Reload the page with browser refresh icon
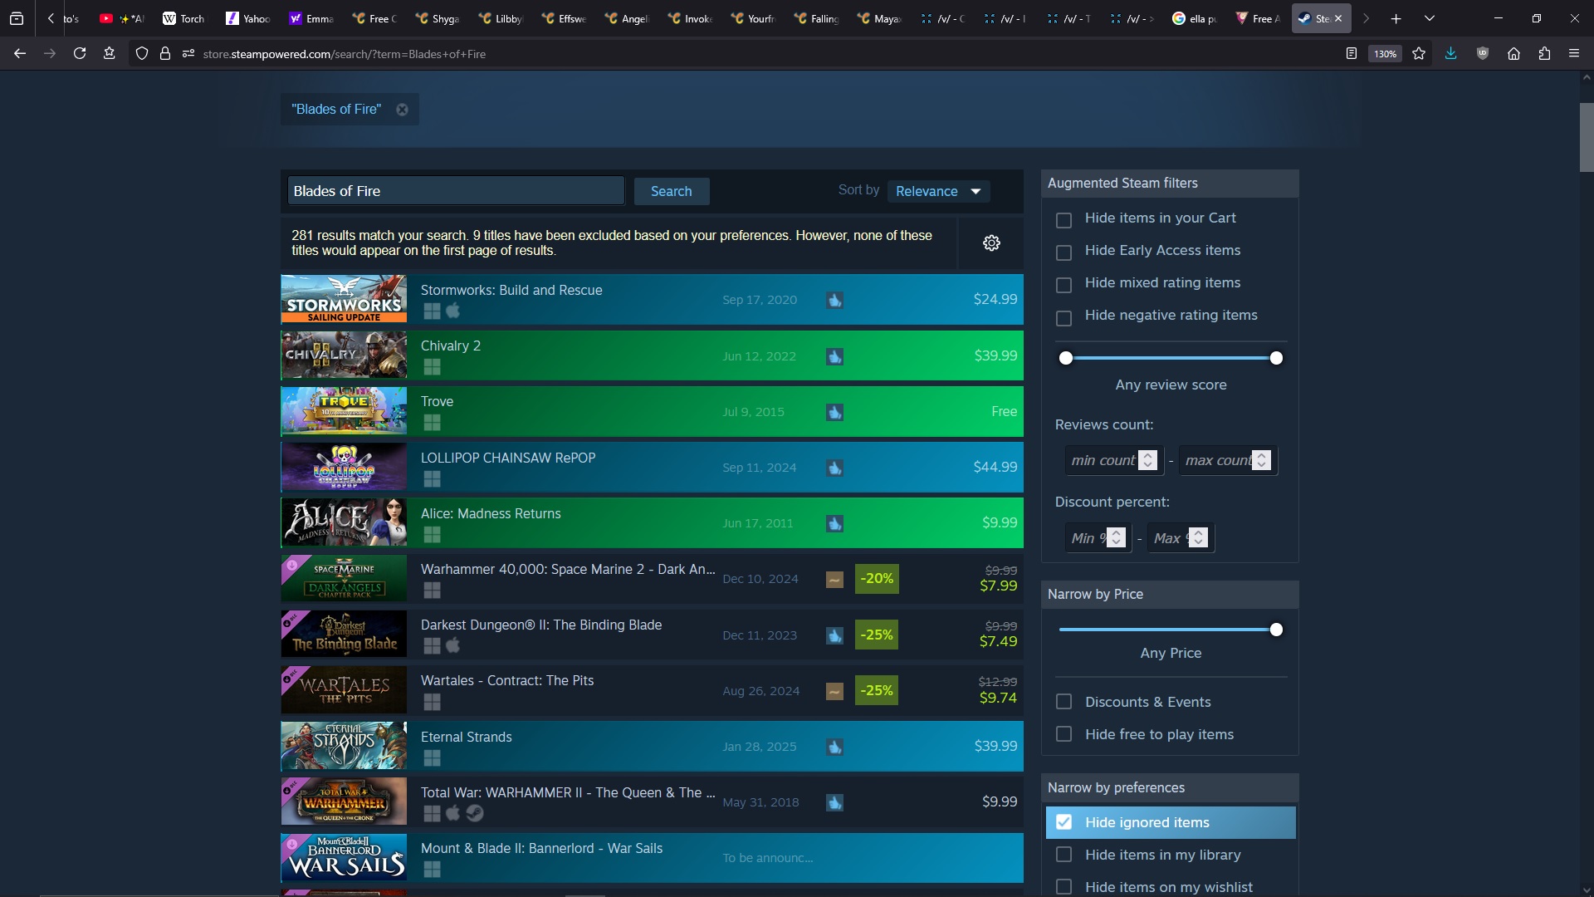This screenshot has height=897, width=1594. pyautogui.click(x=80, y=53)
